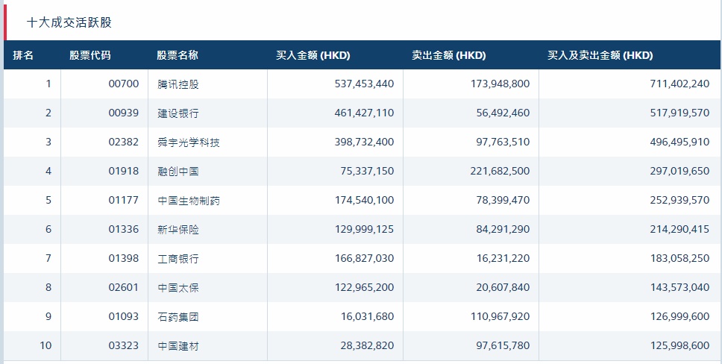Click the 卖出金额 (HKD) column header
Viewport: 722px width, 364px height.
pos(449,56)
